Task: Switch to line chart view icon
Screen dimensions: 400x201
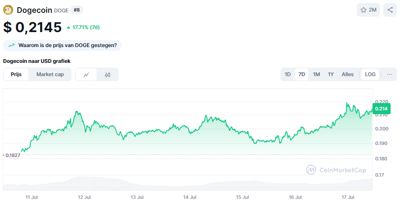Action: point(86,74)
